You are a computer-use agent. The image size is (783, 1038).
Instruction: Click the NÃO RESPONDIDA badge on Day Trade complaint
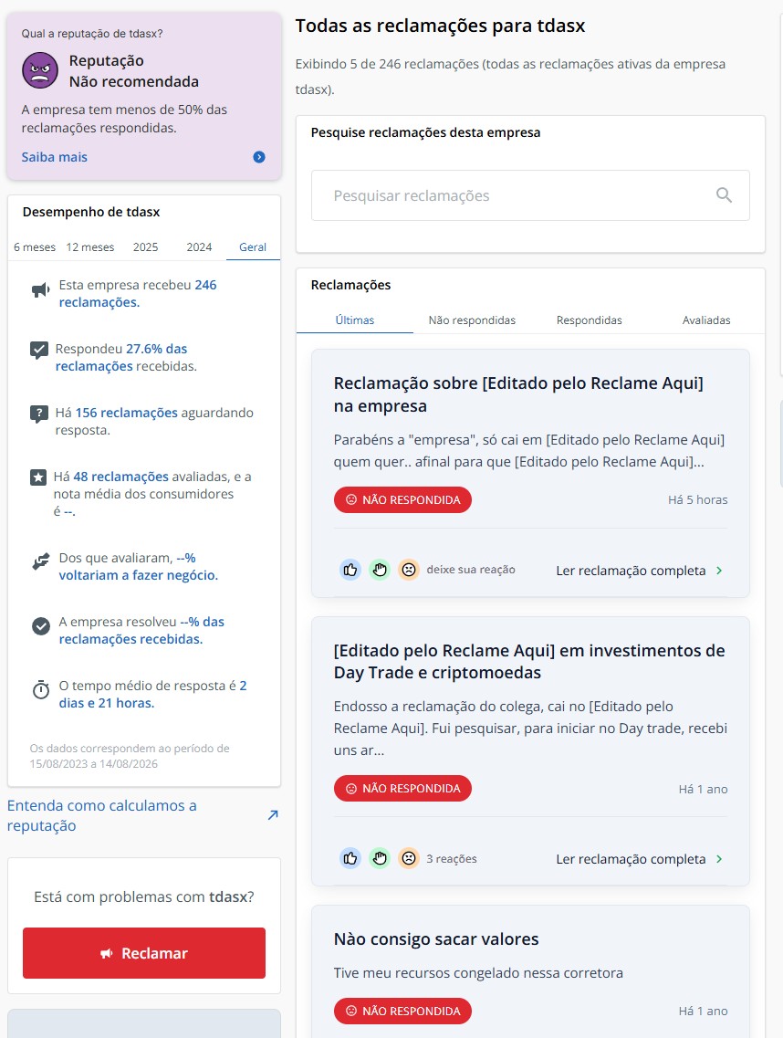(x=402, y=789)
